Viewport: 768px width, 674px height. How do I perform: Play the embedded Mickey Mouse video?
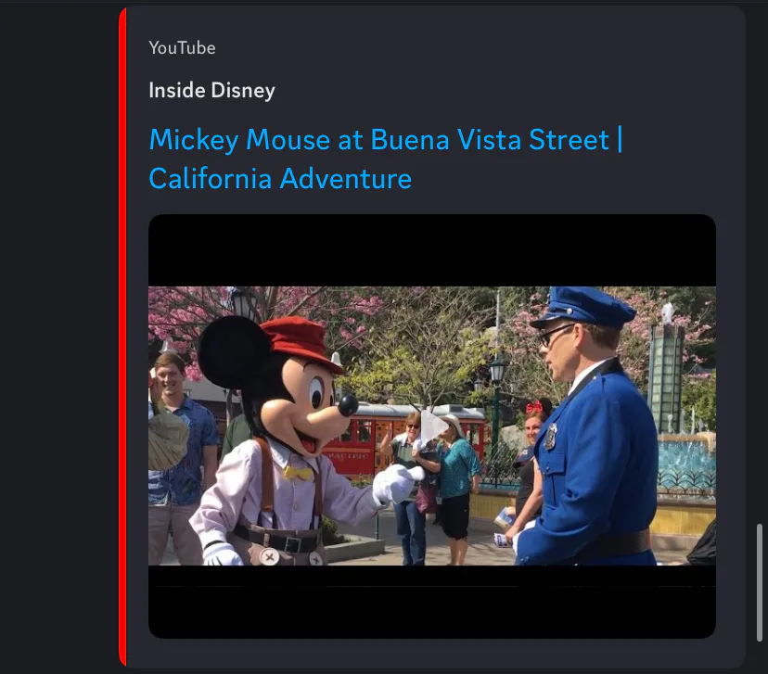[433, 426]
